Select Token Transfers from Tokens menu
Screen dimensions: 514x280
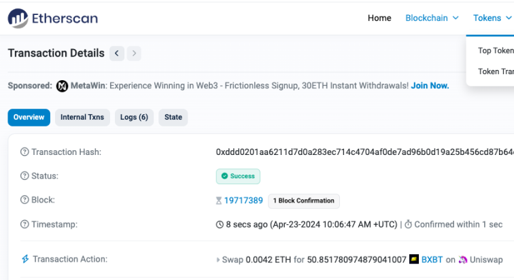tap(496, 71)
